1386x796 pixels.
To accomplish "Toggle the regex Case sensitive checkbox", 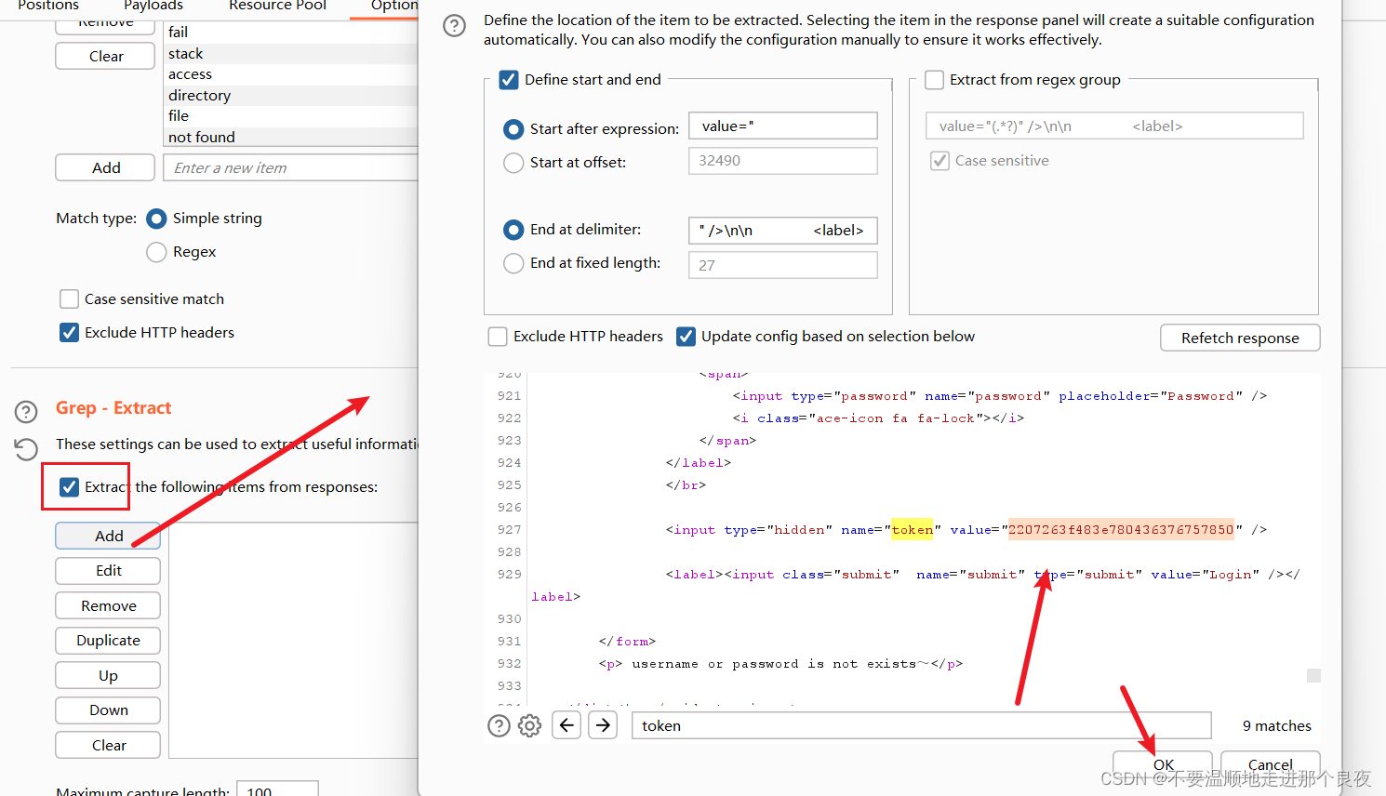I will (x=940, y=161).
